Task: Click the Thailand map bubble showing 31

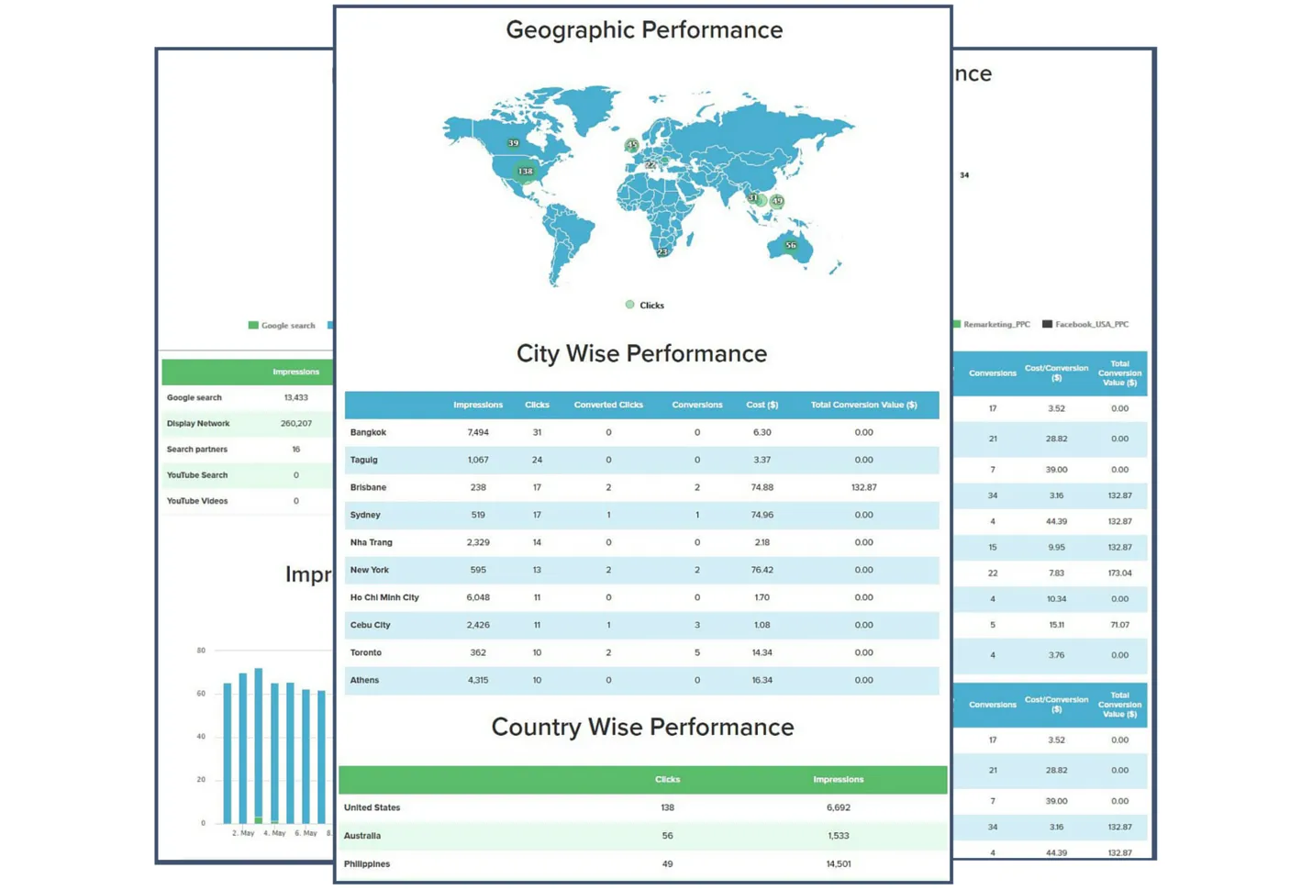Action: (x=754, y=197)
